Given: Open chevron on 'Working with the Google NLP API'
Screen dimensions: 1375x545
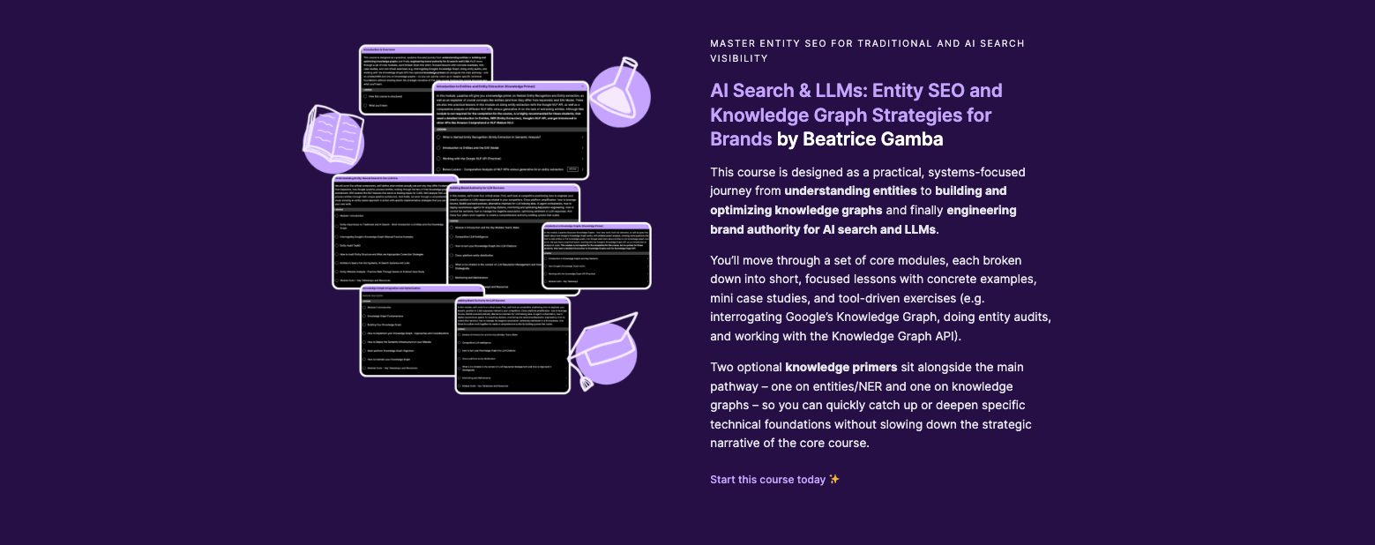Looking at the screenshot, I should pyautogui.click(x=582, y=158).
